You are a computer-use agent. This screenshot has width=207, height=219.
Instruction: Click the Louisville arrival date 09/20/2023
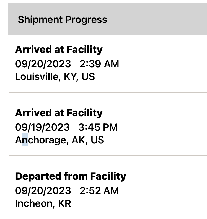pyautogui.click(x=43, y=64)
